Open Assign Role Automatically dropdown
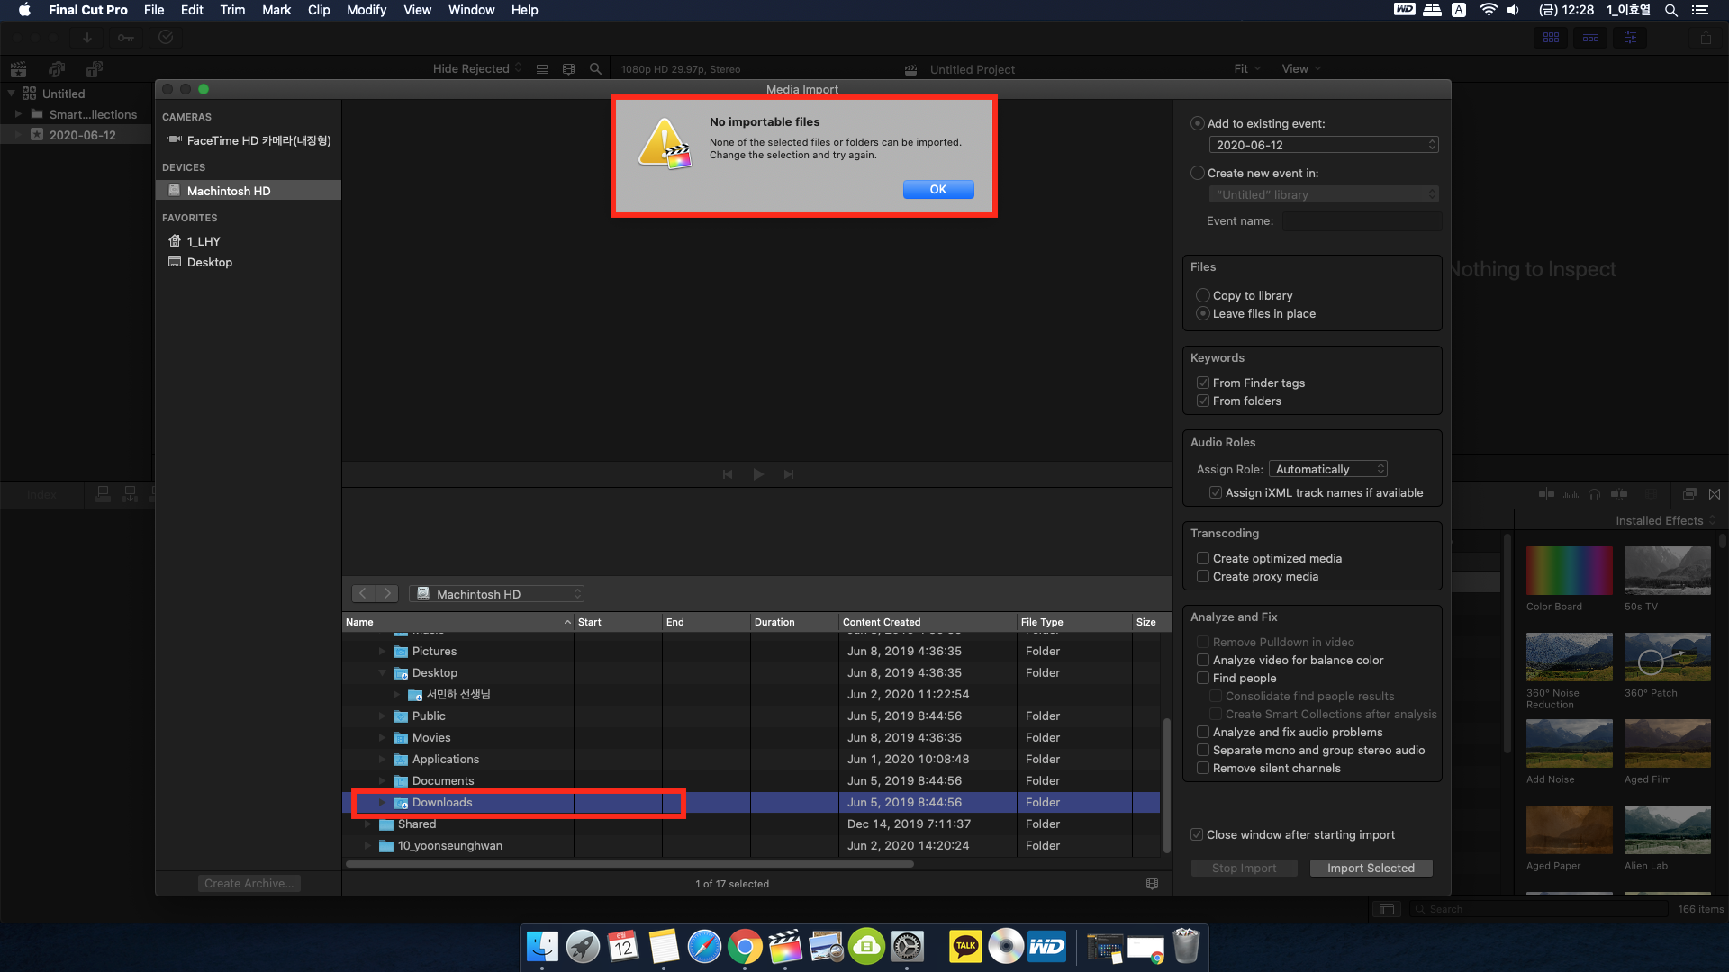 (x=1327, y=469)
